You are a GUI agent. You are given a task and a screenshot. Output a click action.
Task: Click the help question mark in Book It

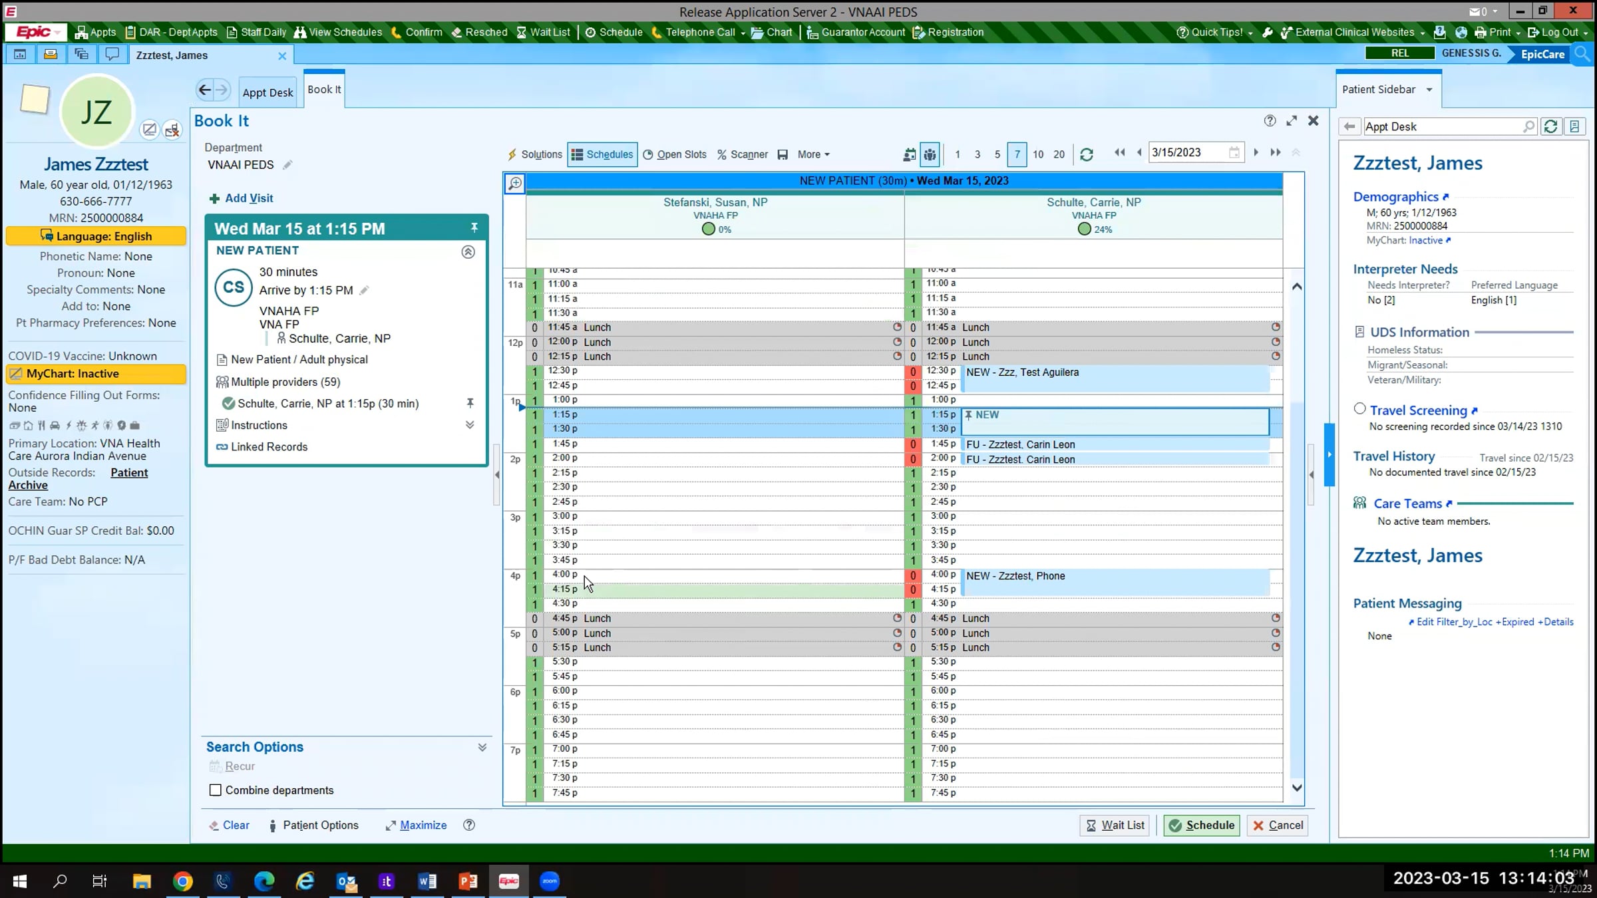coord(1270,120)
